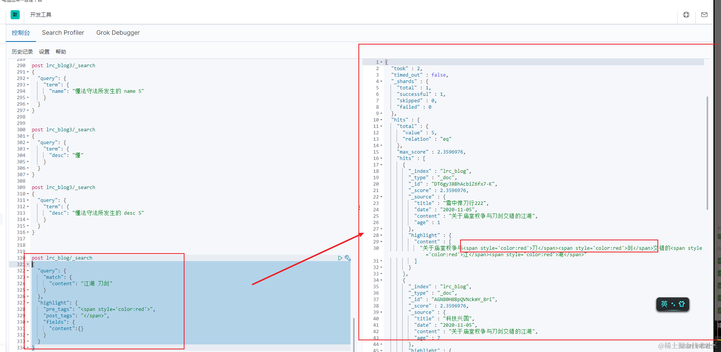
Task: Grab the vertical panel resize handle
Action: [x=359, y=208]
